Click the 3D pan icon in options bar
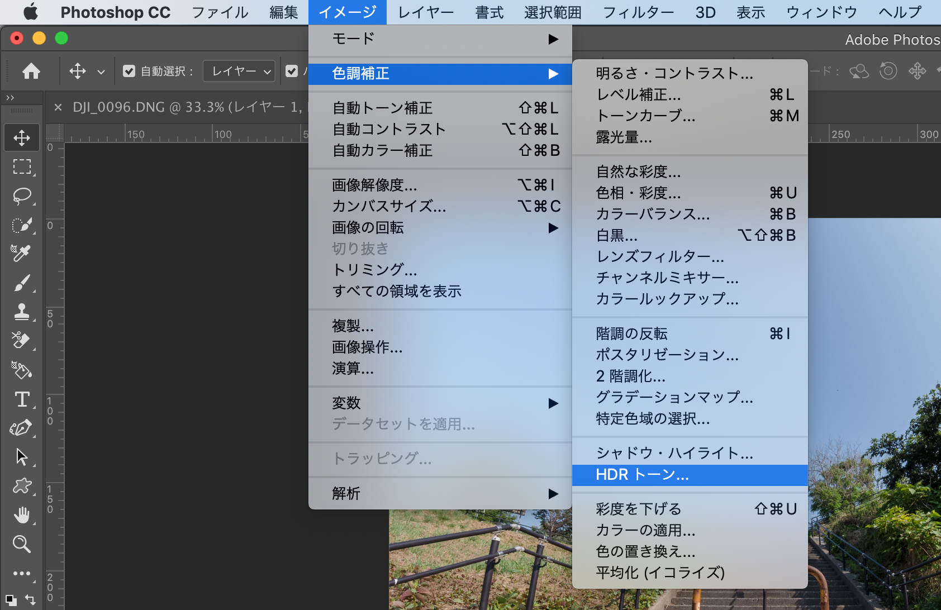The height and width of the screenshot is (610, 941). [918, 71]
